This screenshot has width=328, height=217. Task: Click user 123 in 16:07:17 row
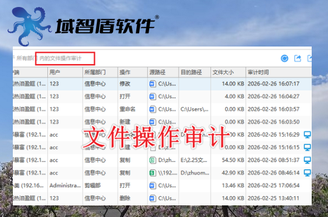(54, 84)
